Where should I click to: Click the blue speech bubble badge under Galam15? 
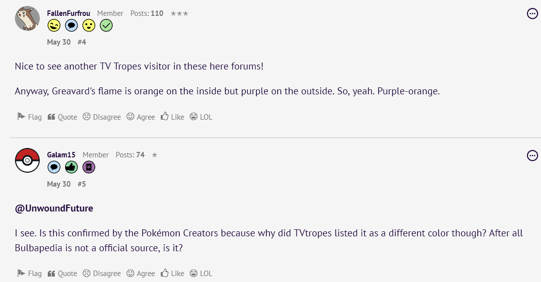coord(54,167)
